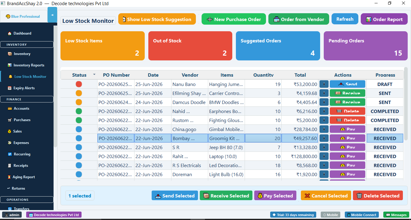Open the Order Report
Viewport: 411px width, 220px height.
384,19
